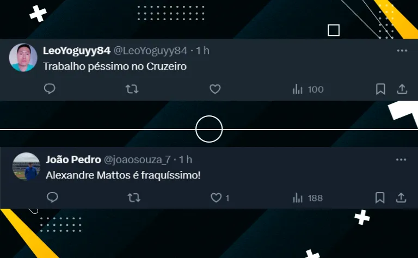The width and height of the screenshot is (418, 258).
Task: Reply to João Pedro's tweet
Action: click(52, 198)
